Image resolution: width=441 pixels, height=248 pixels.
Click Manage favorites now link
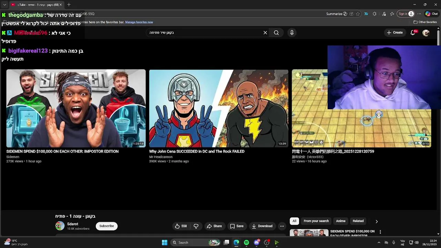[x=139, y=22]
